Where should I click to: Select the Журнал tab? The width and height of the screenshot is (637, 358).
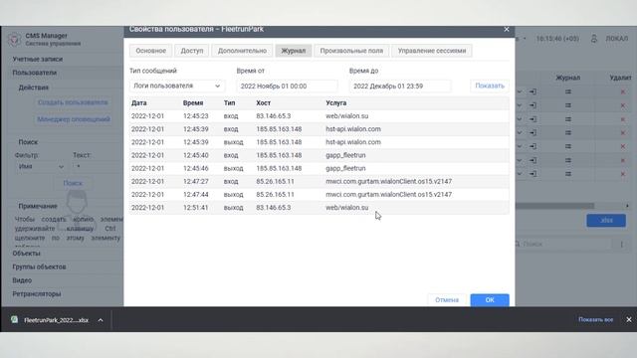click(294, 51)
